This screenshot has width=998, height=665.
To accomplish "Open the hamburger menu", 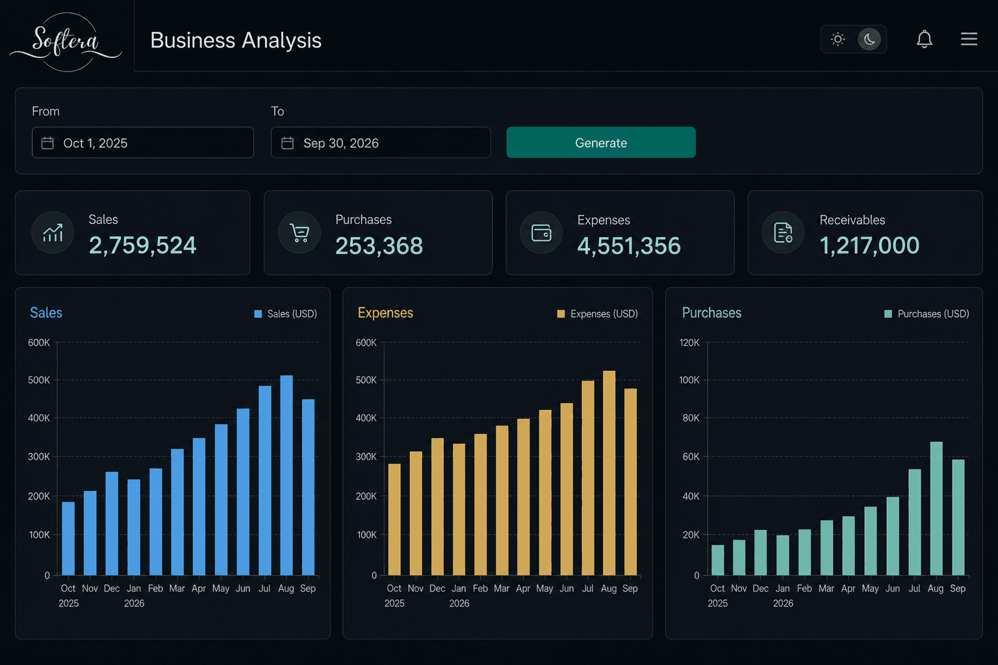I will pyautogui.click(x=969, y=39).
